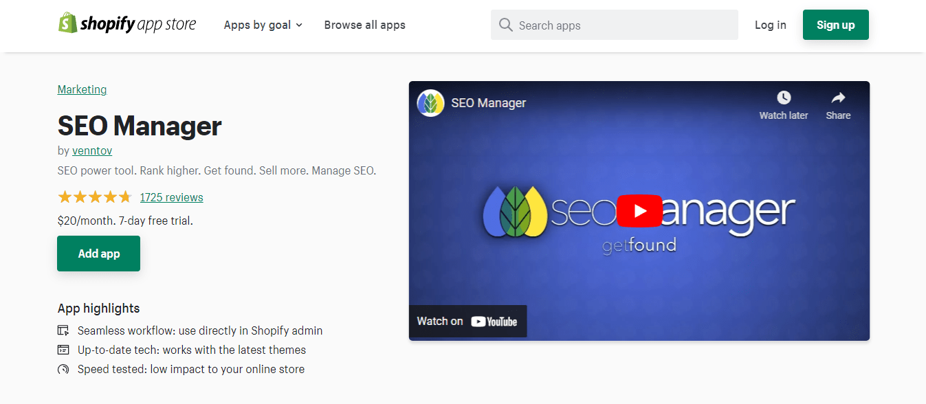Click the 'SEO power tool. Rank higher' tagline
The image size is (926, 404).
click(217, 170)
